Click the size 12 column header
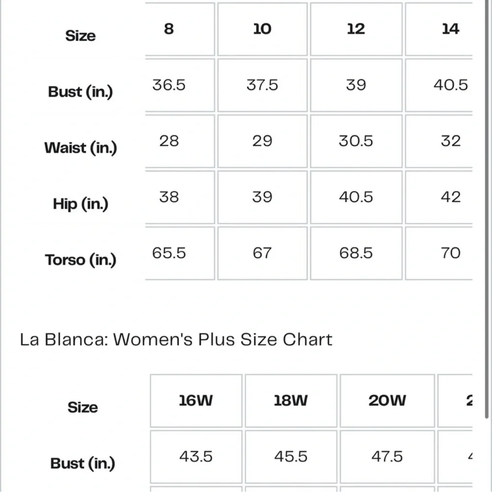Image resolution: width=492 pixels, height=492 pixels. tap(356, 29)
